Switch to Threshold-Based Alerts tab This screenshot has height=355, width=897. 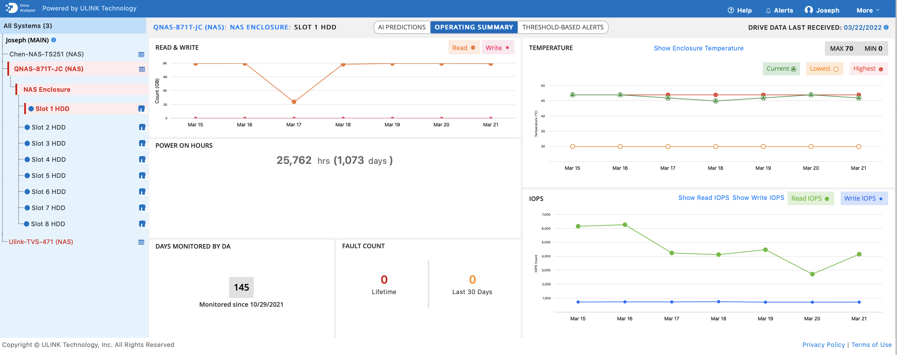pos(563,27)
